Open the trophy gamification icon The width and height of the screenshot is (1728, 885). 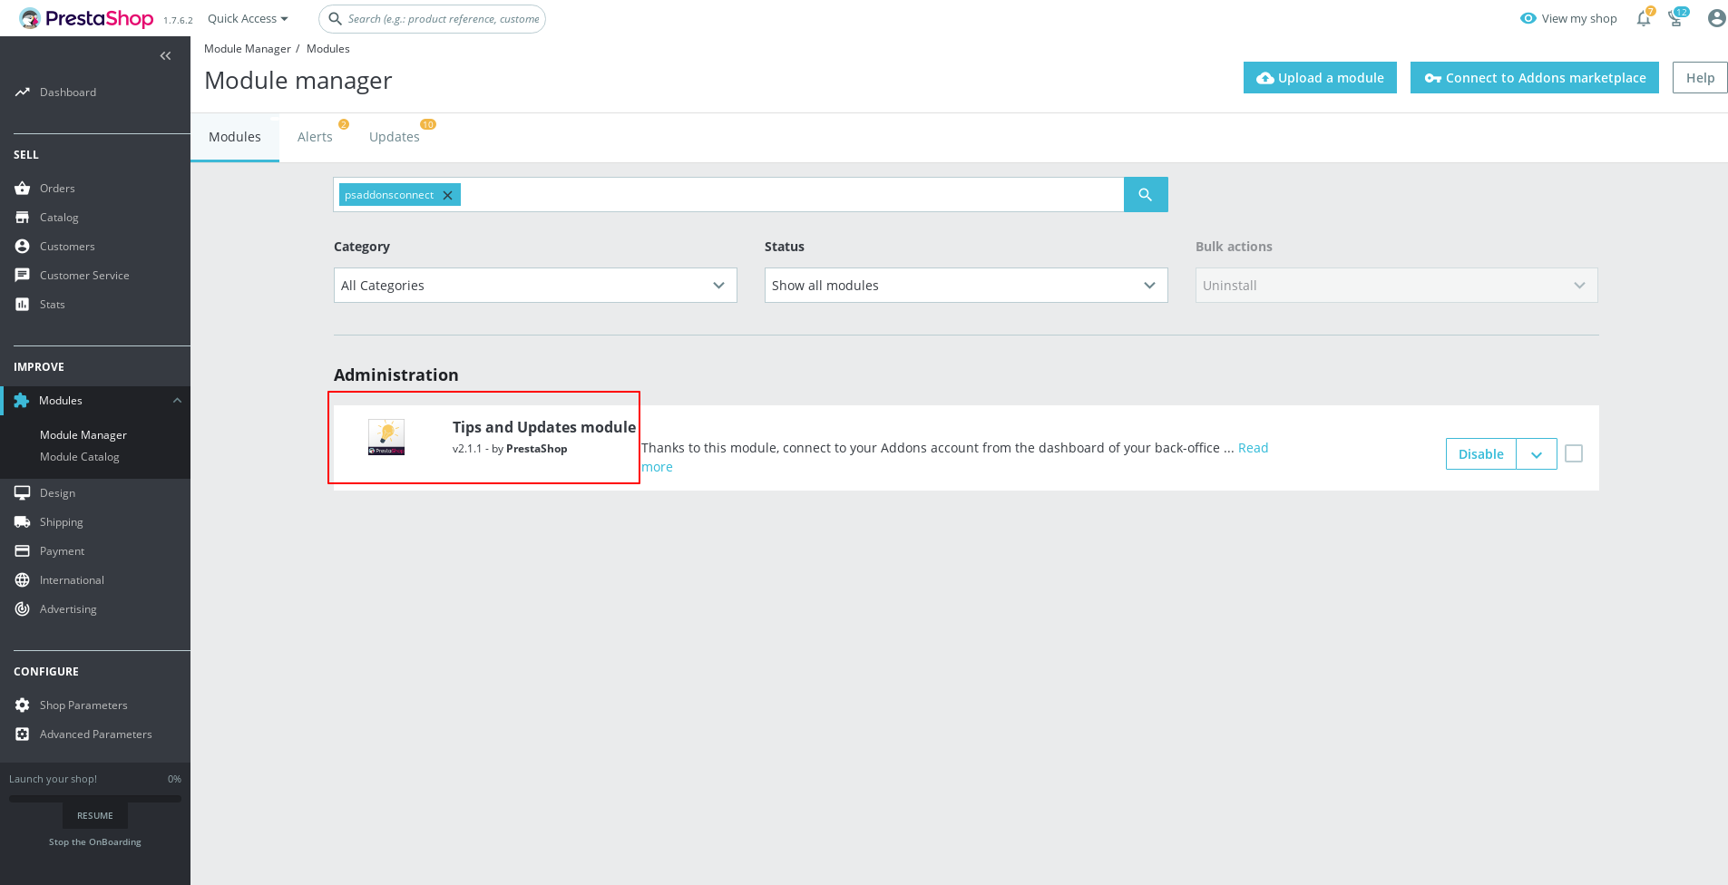click(x=1675, y=19)
